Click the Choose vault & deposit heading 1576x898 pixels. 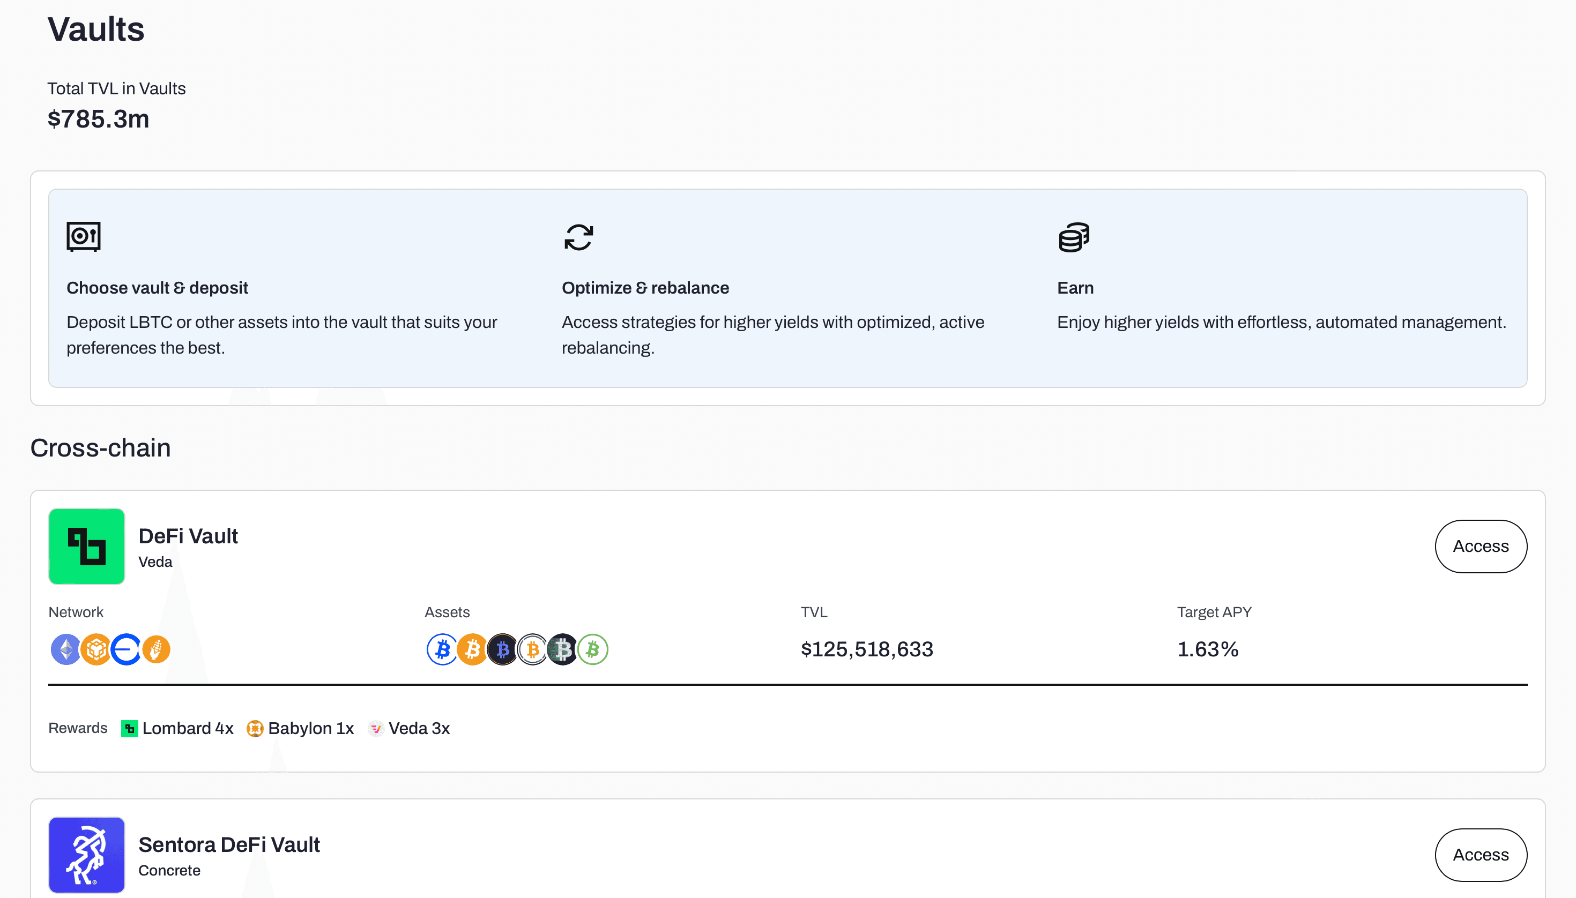tap(157, 288)
